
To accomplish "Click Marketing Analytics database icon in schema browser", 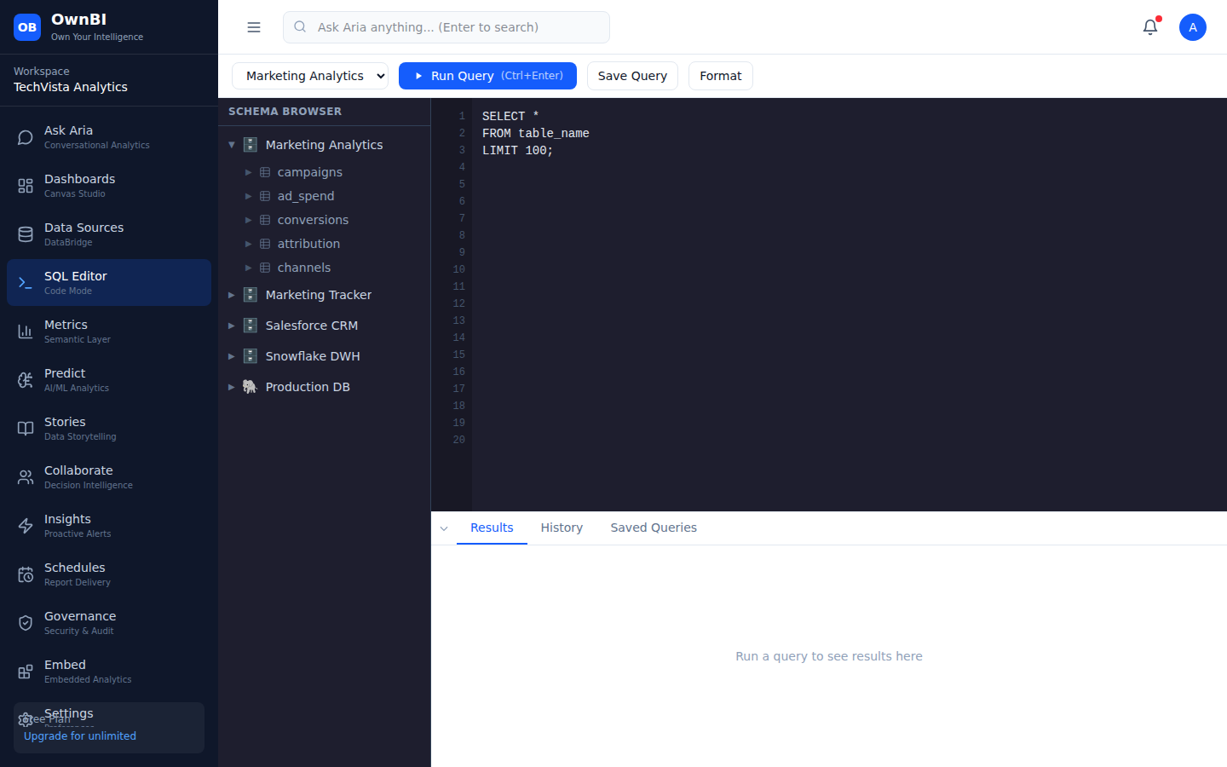I will [x=251, y=145].
